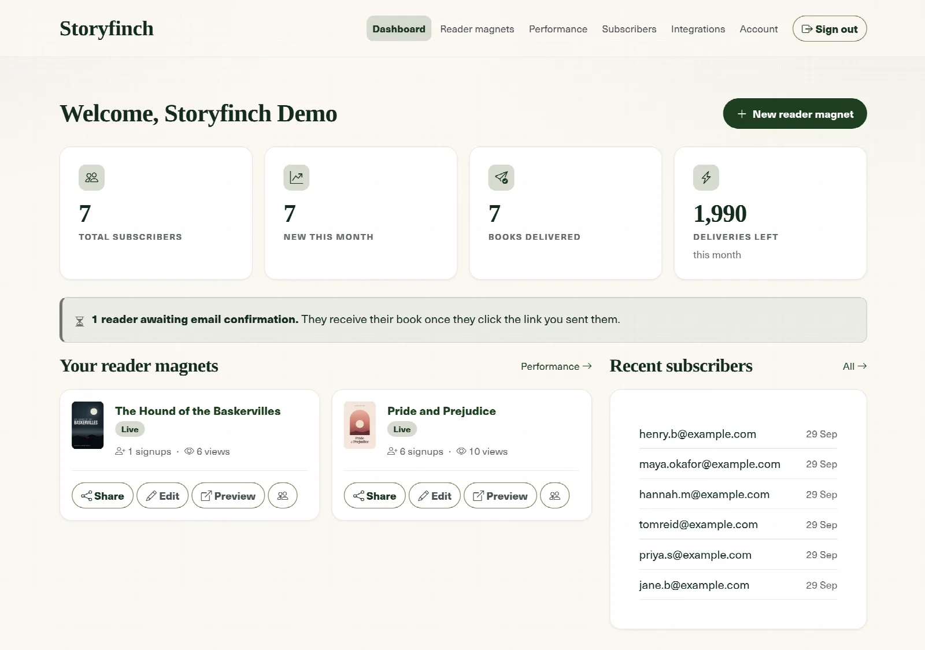View All recent subscribers link
925x650 pixels.
click(854, 366)
